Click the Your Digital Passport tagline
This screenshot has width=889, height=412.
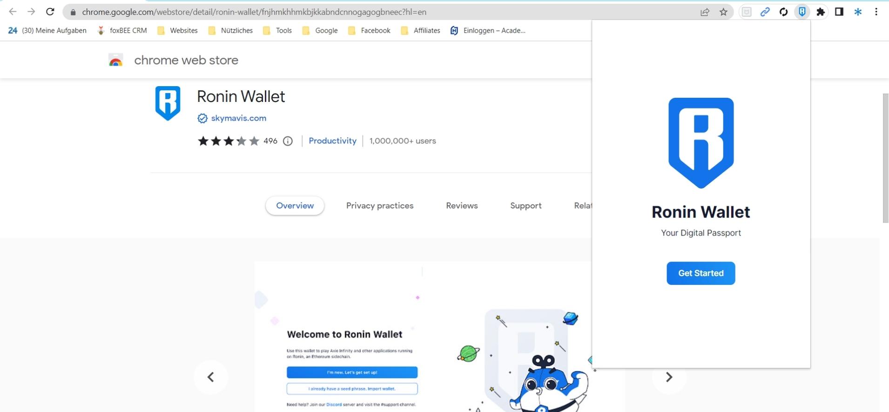click(701, 233)
